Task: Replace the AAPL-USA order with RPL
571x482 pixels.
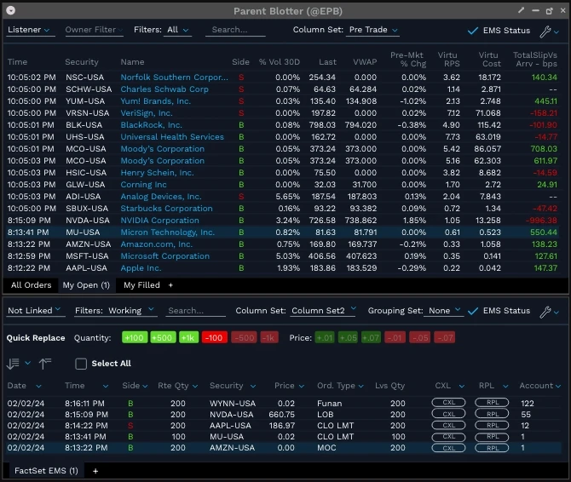Action: point(492,425)
